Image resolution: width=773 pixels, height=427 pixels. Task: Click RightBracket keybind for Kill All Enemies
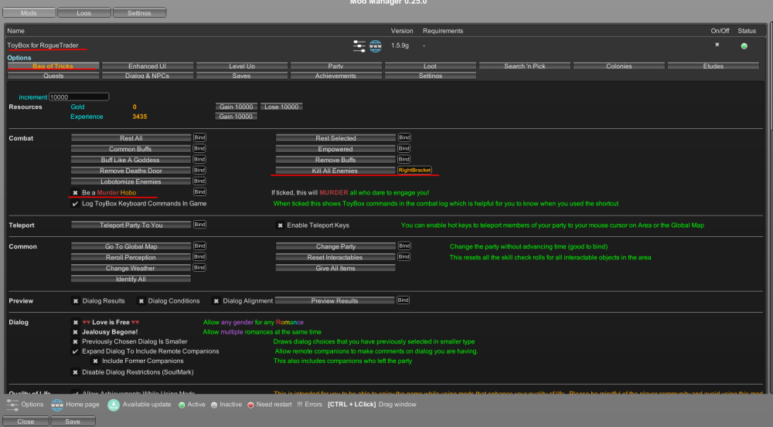coord(414,170)
